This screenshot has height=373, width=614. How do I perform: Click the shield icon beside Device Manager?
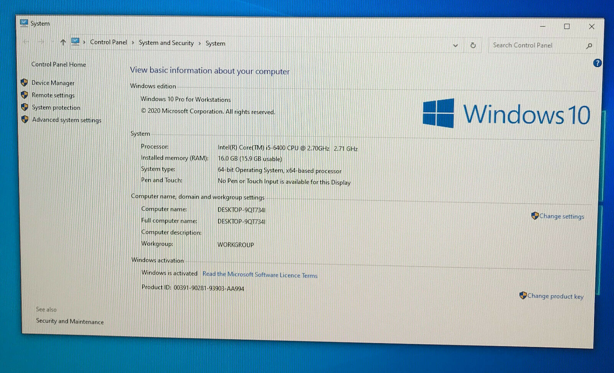click(24, 82)
